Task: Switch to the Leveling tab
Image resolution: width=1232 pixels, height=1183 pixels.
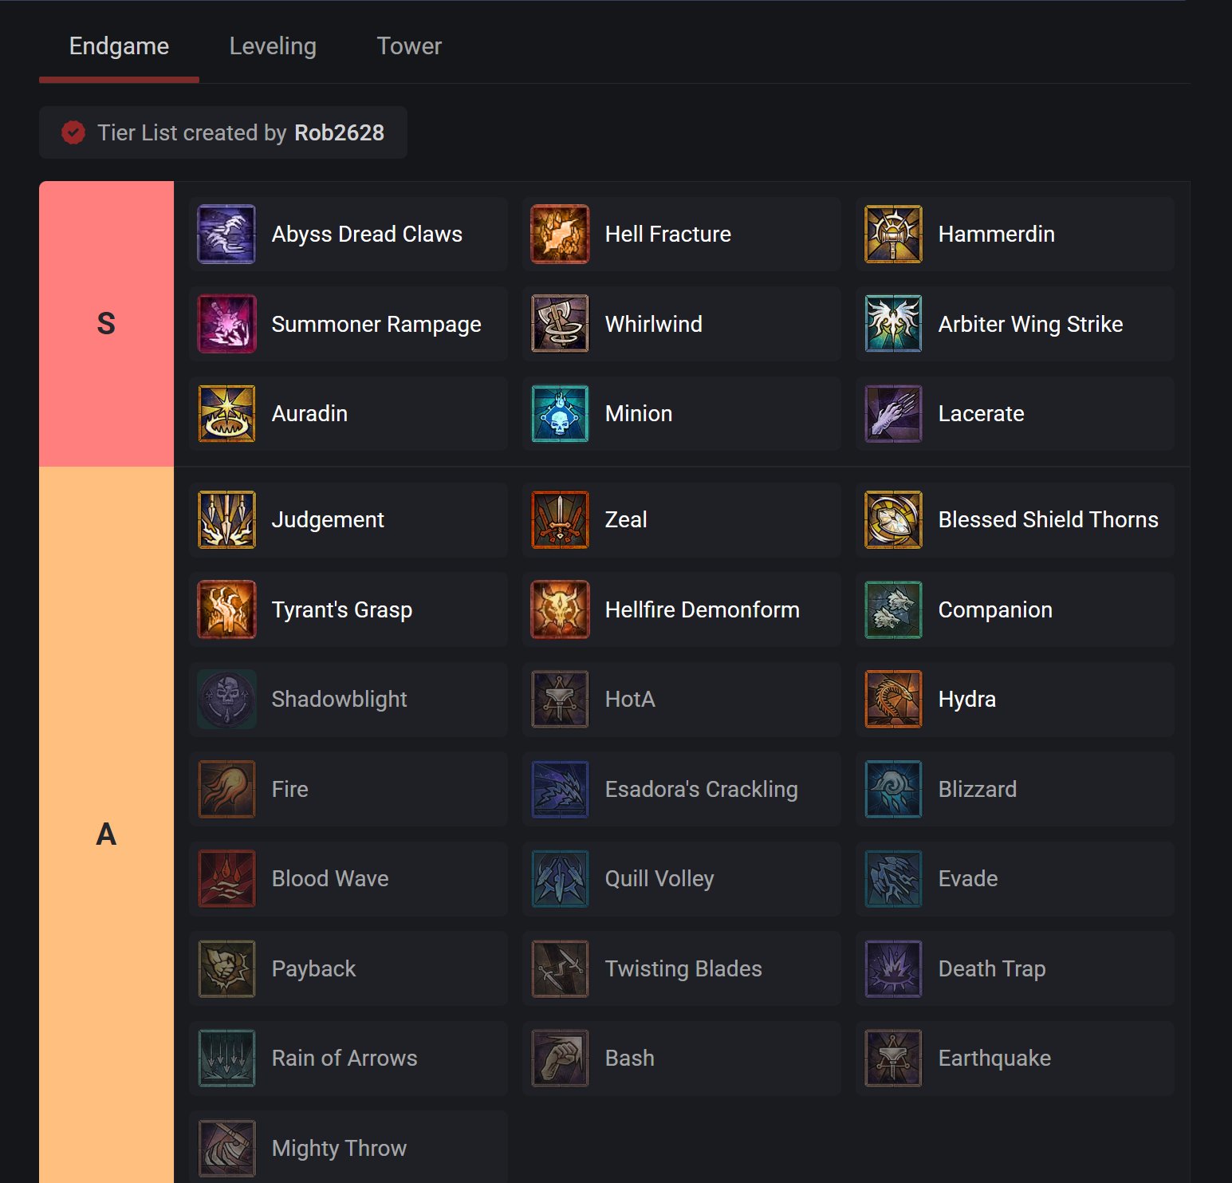Action: [273, 46]
